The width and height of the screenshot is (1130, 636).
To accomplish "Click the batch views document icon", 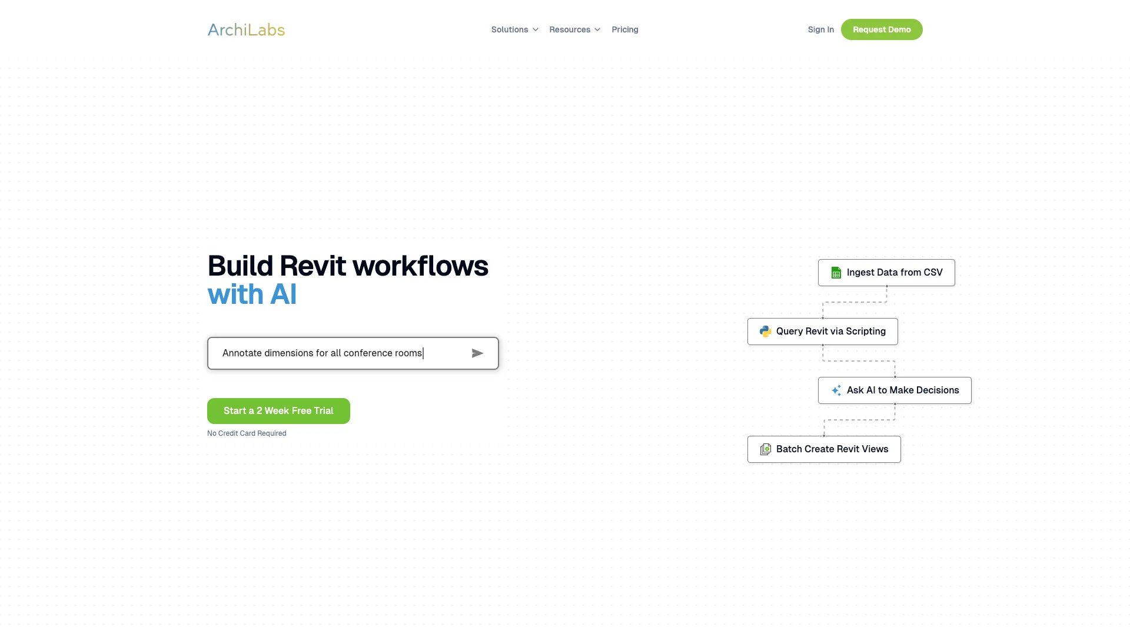I will click(765, 449).
